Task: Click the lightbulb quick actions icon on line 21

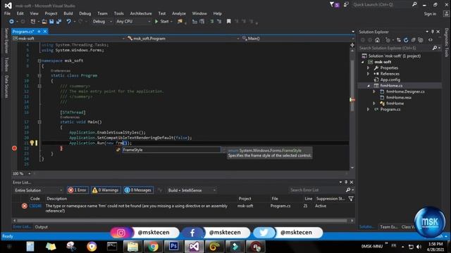Action: coord(32,143)
